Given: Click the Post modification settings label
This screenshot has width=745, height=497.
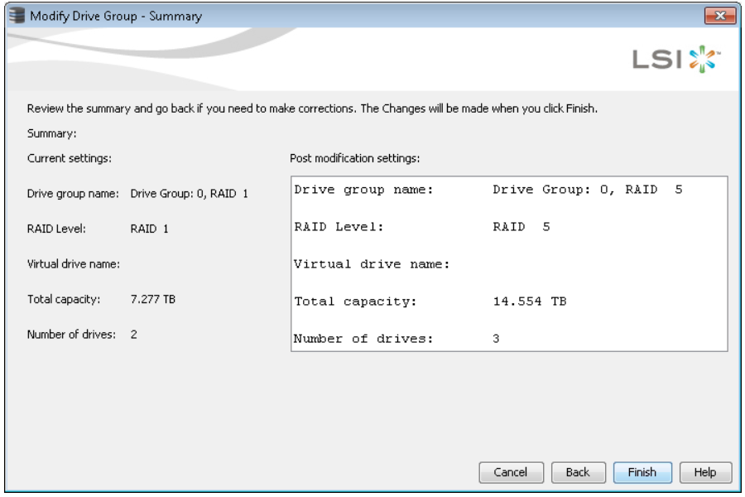Looking at the screenshot, I should (x=355, y=158).
